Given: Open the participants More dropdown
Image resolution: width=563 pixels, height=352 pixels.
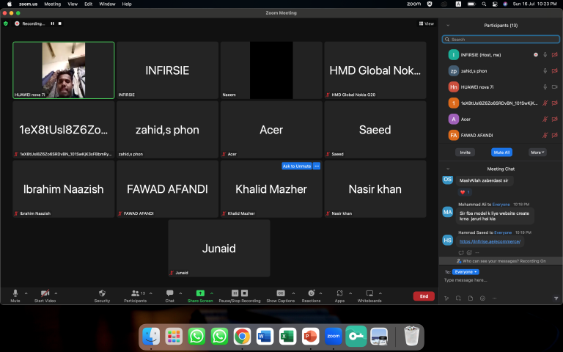Looking at the screenshot, I should pyautogui.click(x=537, y=153).
